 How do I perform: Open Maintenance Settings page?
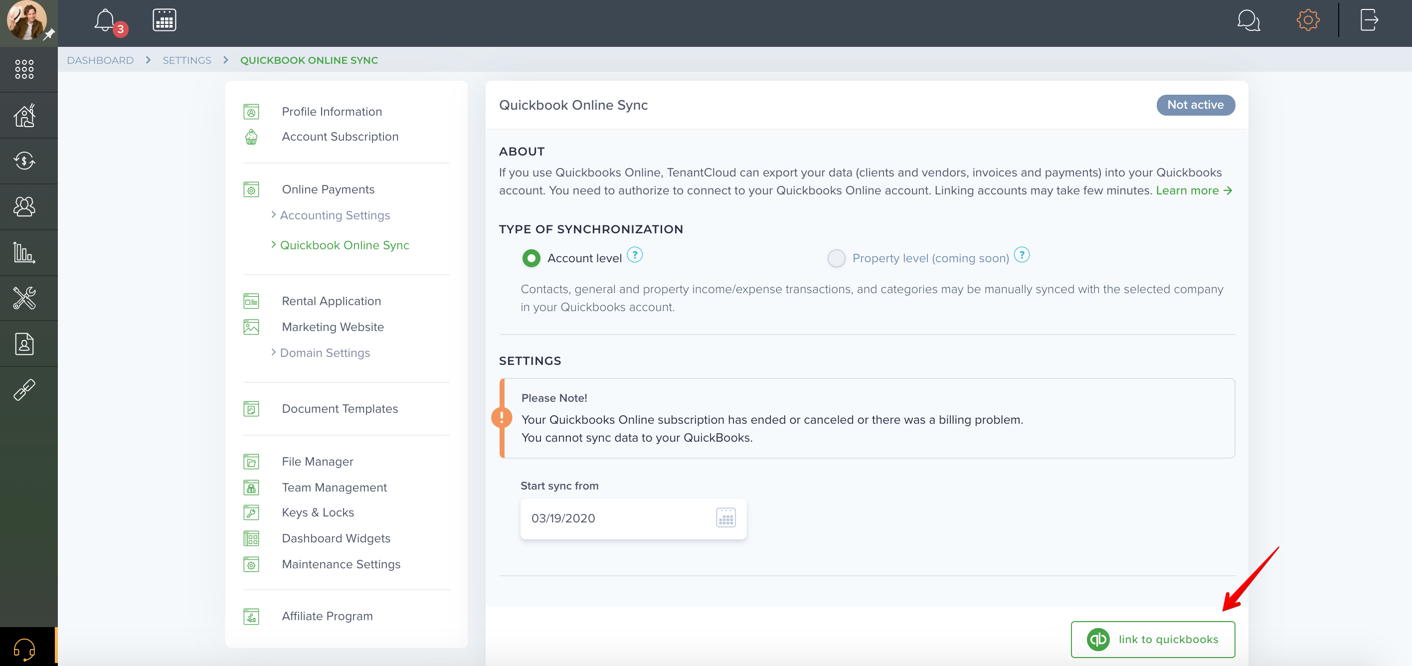pos(341,565)
